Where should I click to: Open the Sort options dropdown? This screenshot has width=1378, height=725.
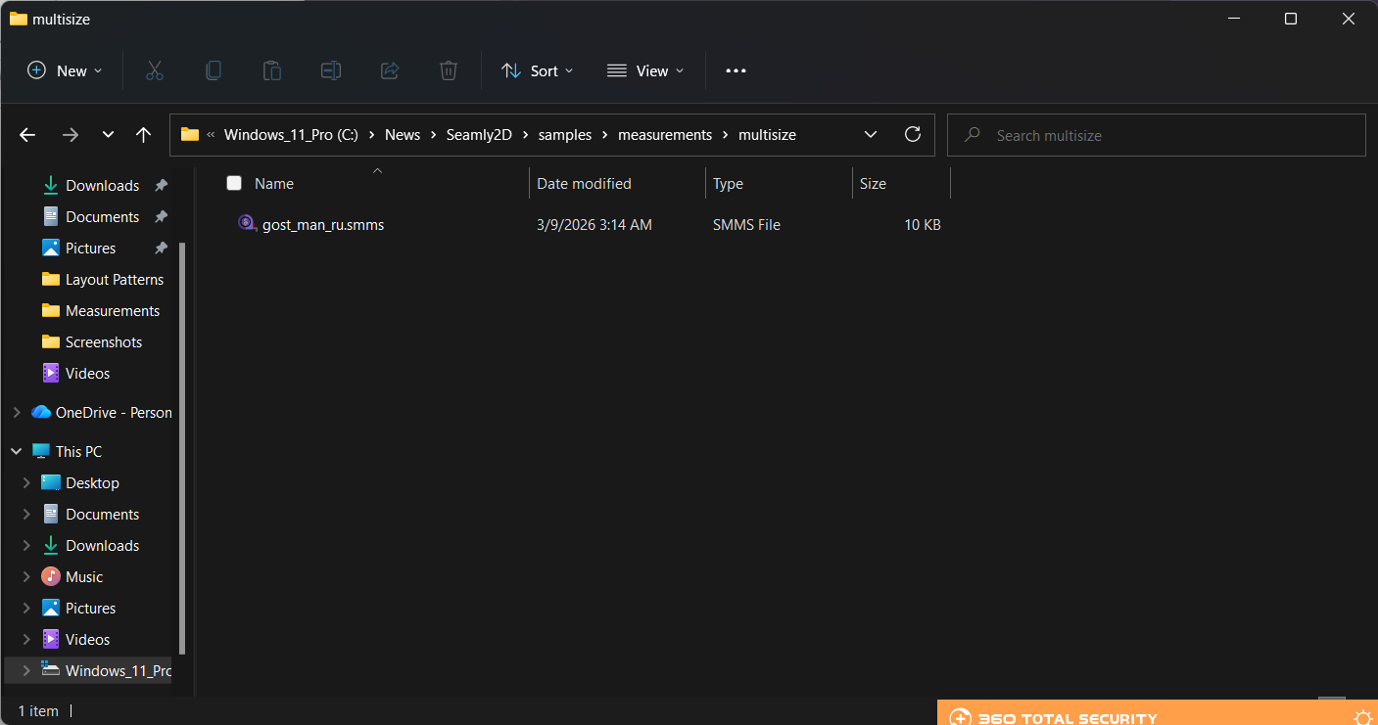[537, 70]
